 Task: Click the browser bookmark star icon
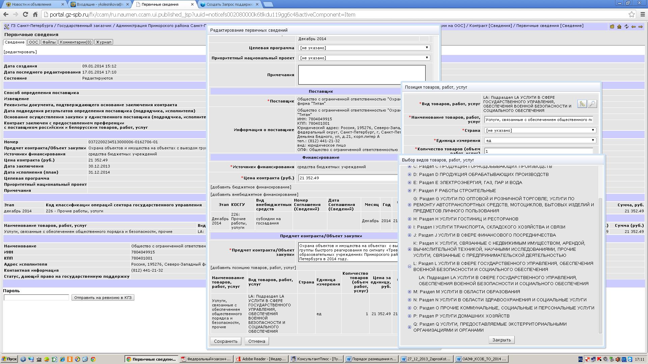[x=631, y=14]
